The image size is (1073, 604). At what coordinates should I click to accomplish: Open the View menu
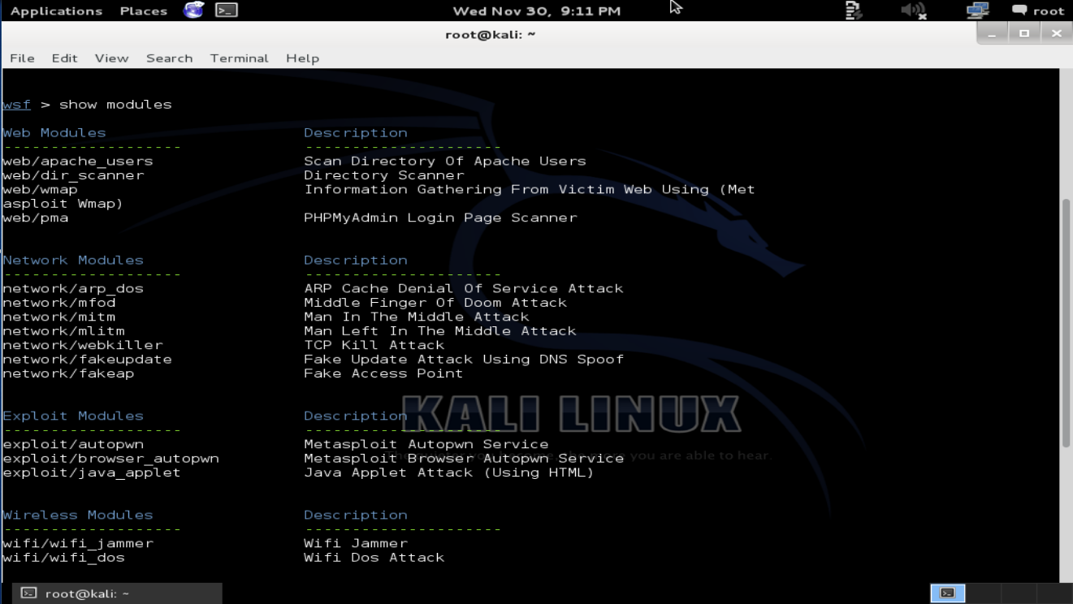[x=111, y=58]
